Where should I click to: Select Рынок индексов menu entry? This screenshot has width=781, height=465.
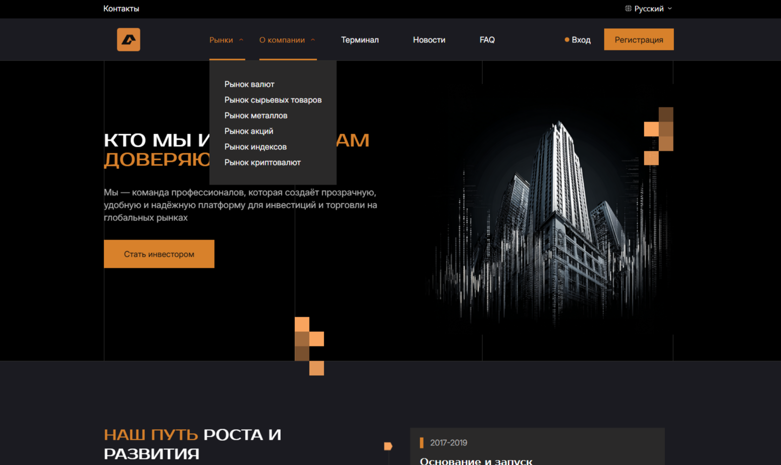[x=255, y=147]
